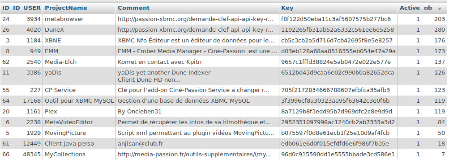Click the XBNE comment cell
The image size is (449, 163).
(x=197, y=41)
